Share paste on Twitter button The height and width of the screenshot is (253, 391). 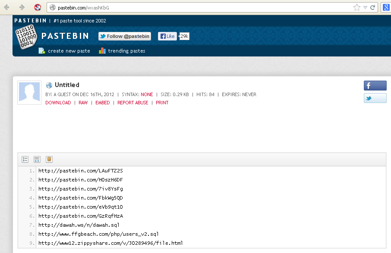pos(375,98)
